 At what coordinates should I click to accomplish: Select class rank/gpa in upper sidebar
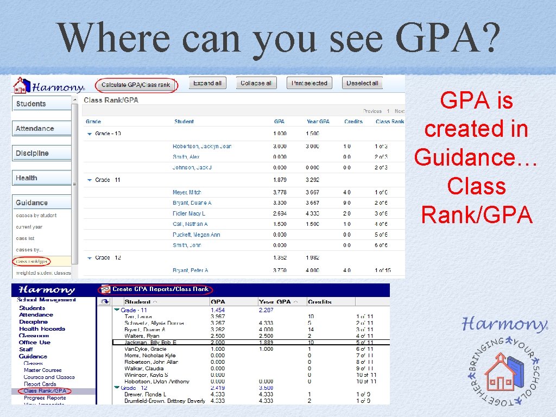(x=31, y=261)
